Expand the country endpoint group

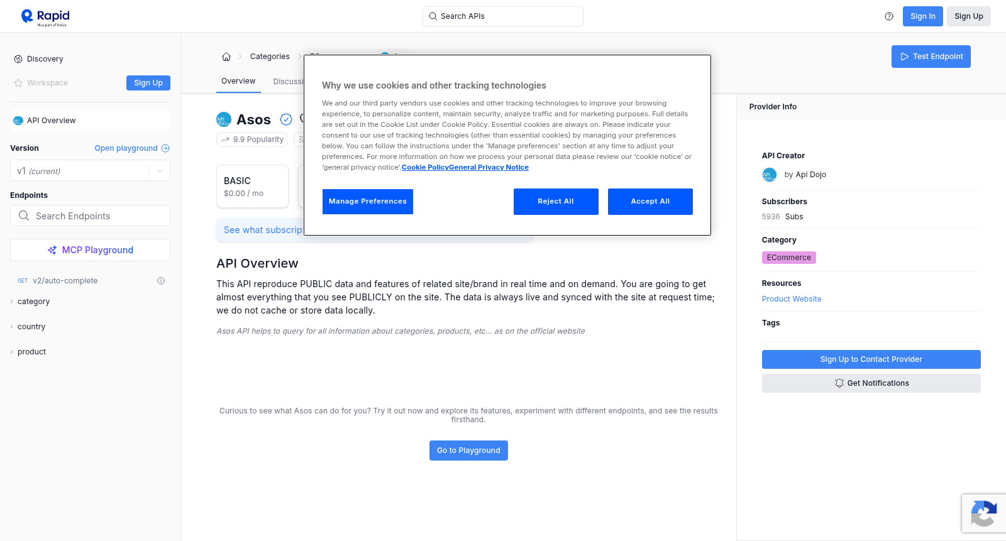pos(31,327)
